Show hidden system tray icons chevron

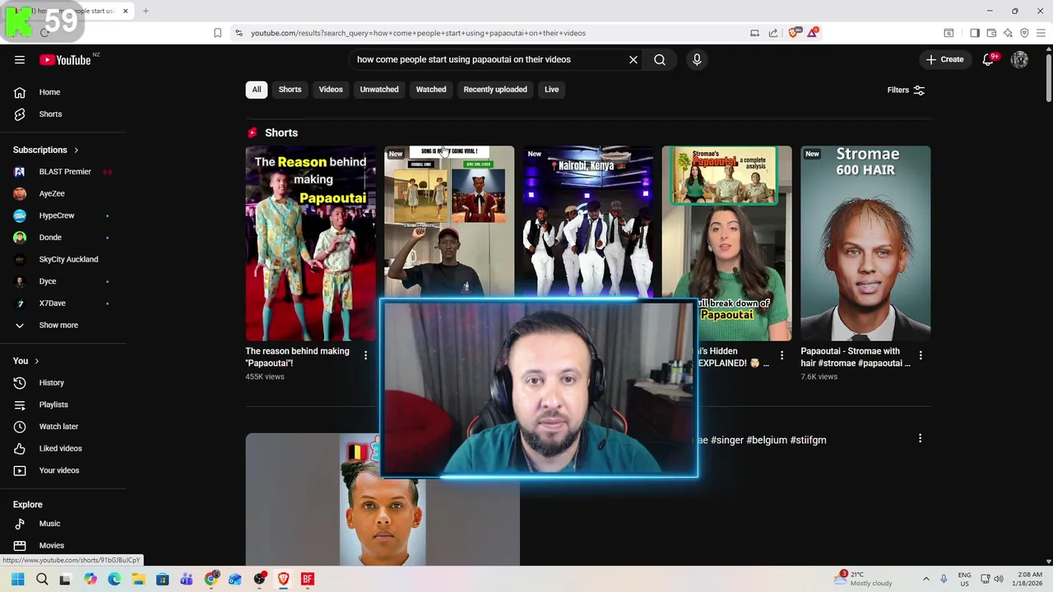(x=925, y=579)
